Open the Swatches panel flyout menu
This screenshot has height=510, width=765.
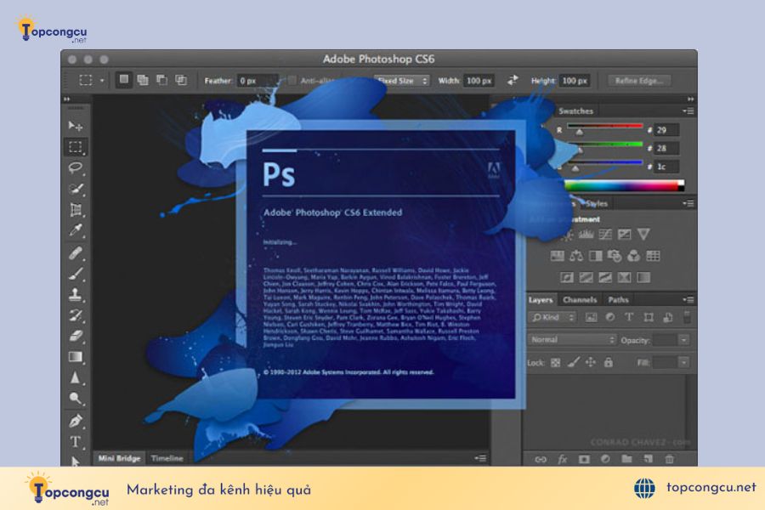tap(688, 111)
